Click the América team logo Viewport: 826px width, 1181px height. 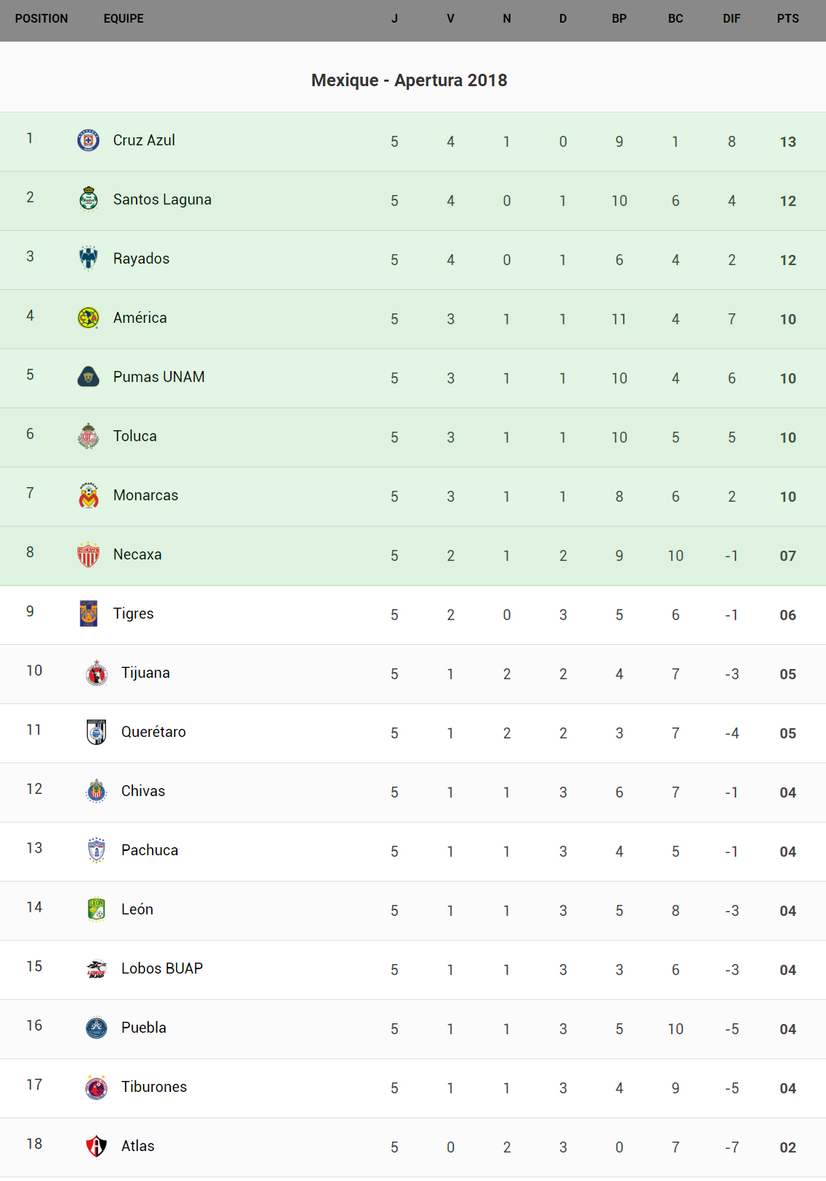pyautogui.click(x=88, y=318)
